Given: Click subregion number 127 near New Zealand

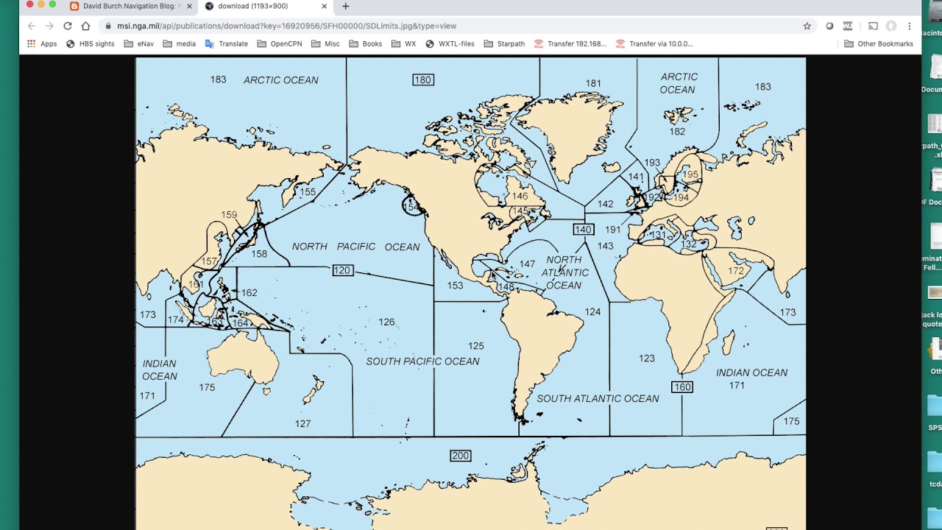Looking at the screenshot, I should click(302, 423).
